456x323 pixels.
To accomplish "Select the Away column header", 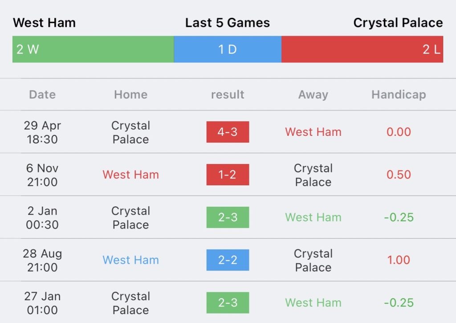I will [313, 94].
